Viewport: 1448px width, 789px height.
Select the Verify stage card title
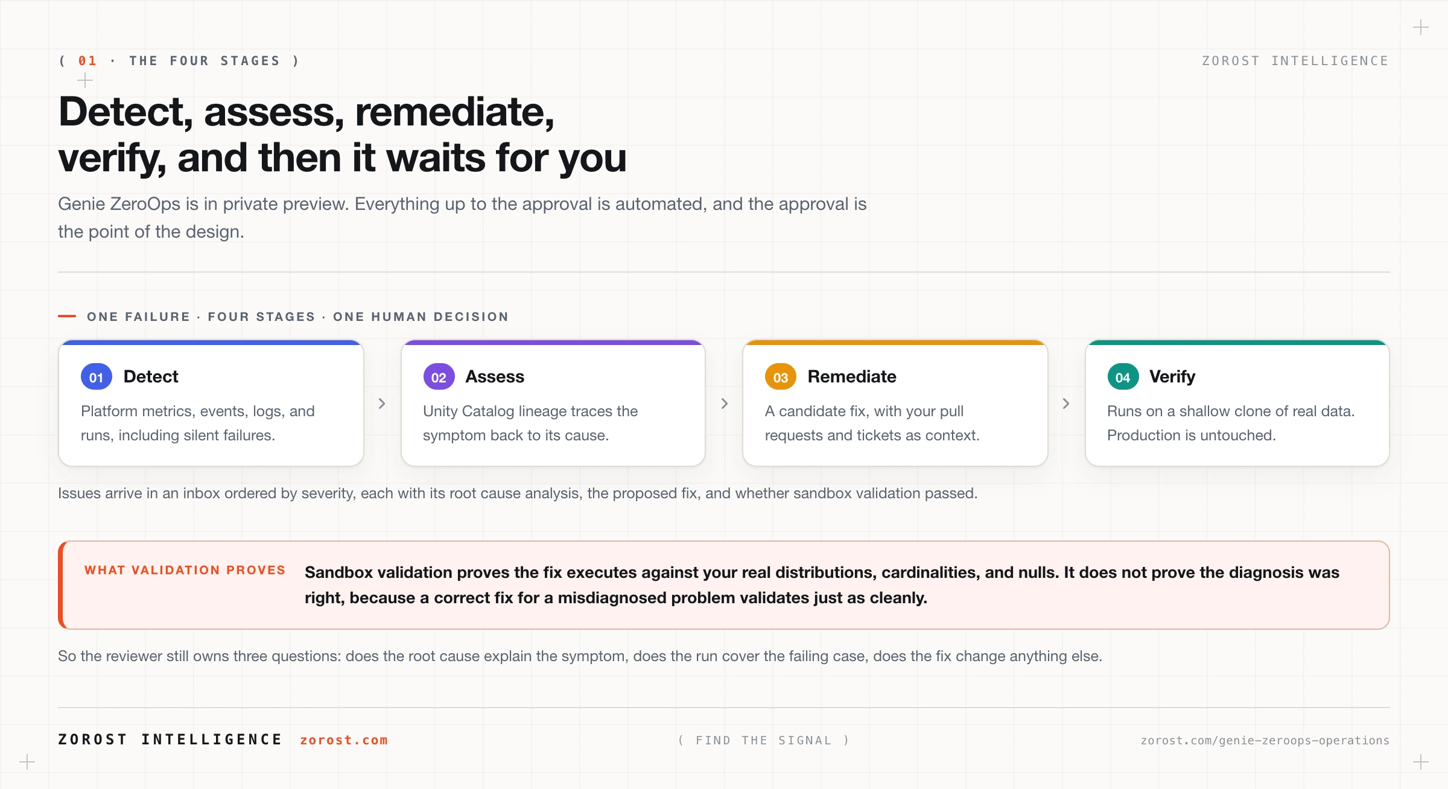coord(1172,376)
